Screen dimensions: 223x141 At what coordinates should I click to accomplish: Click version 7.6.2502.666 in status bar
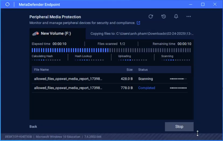93,137
